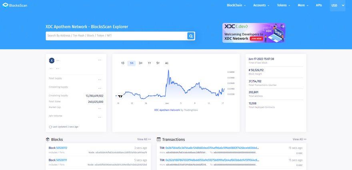Open block 50526112 link
Screen dimensions: 352x170
coord(62,148)
